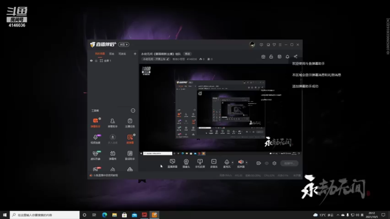Switch to the second scene tab
The image size is (390, 219).
click(112, 54)
